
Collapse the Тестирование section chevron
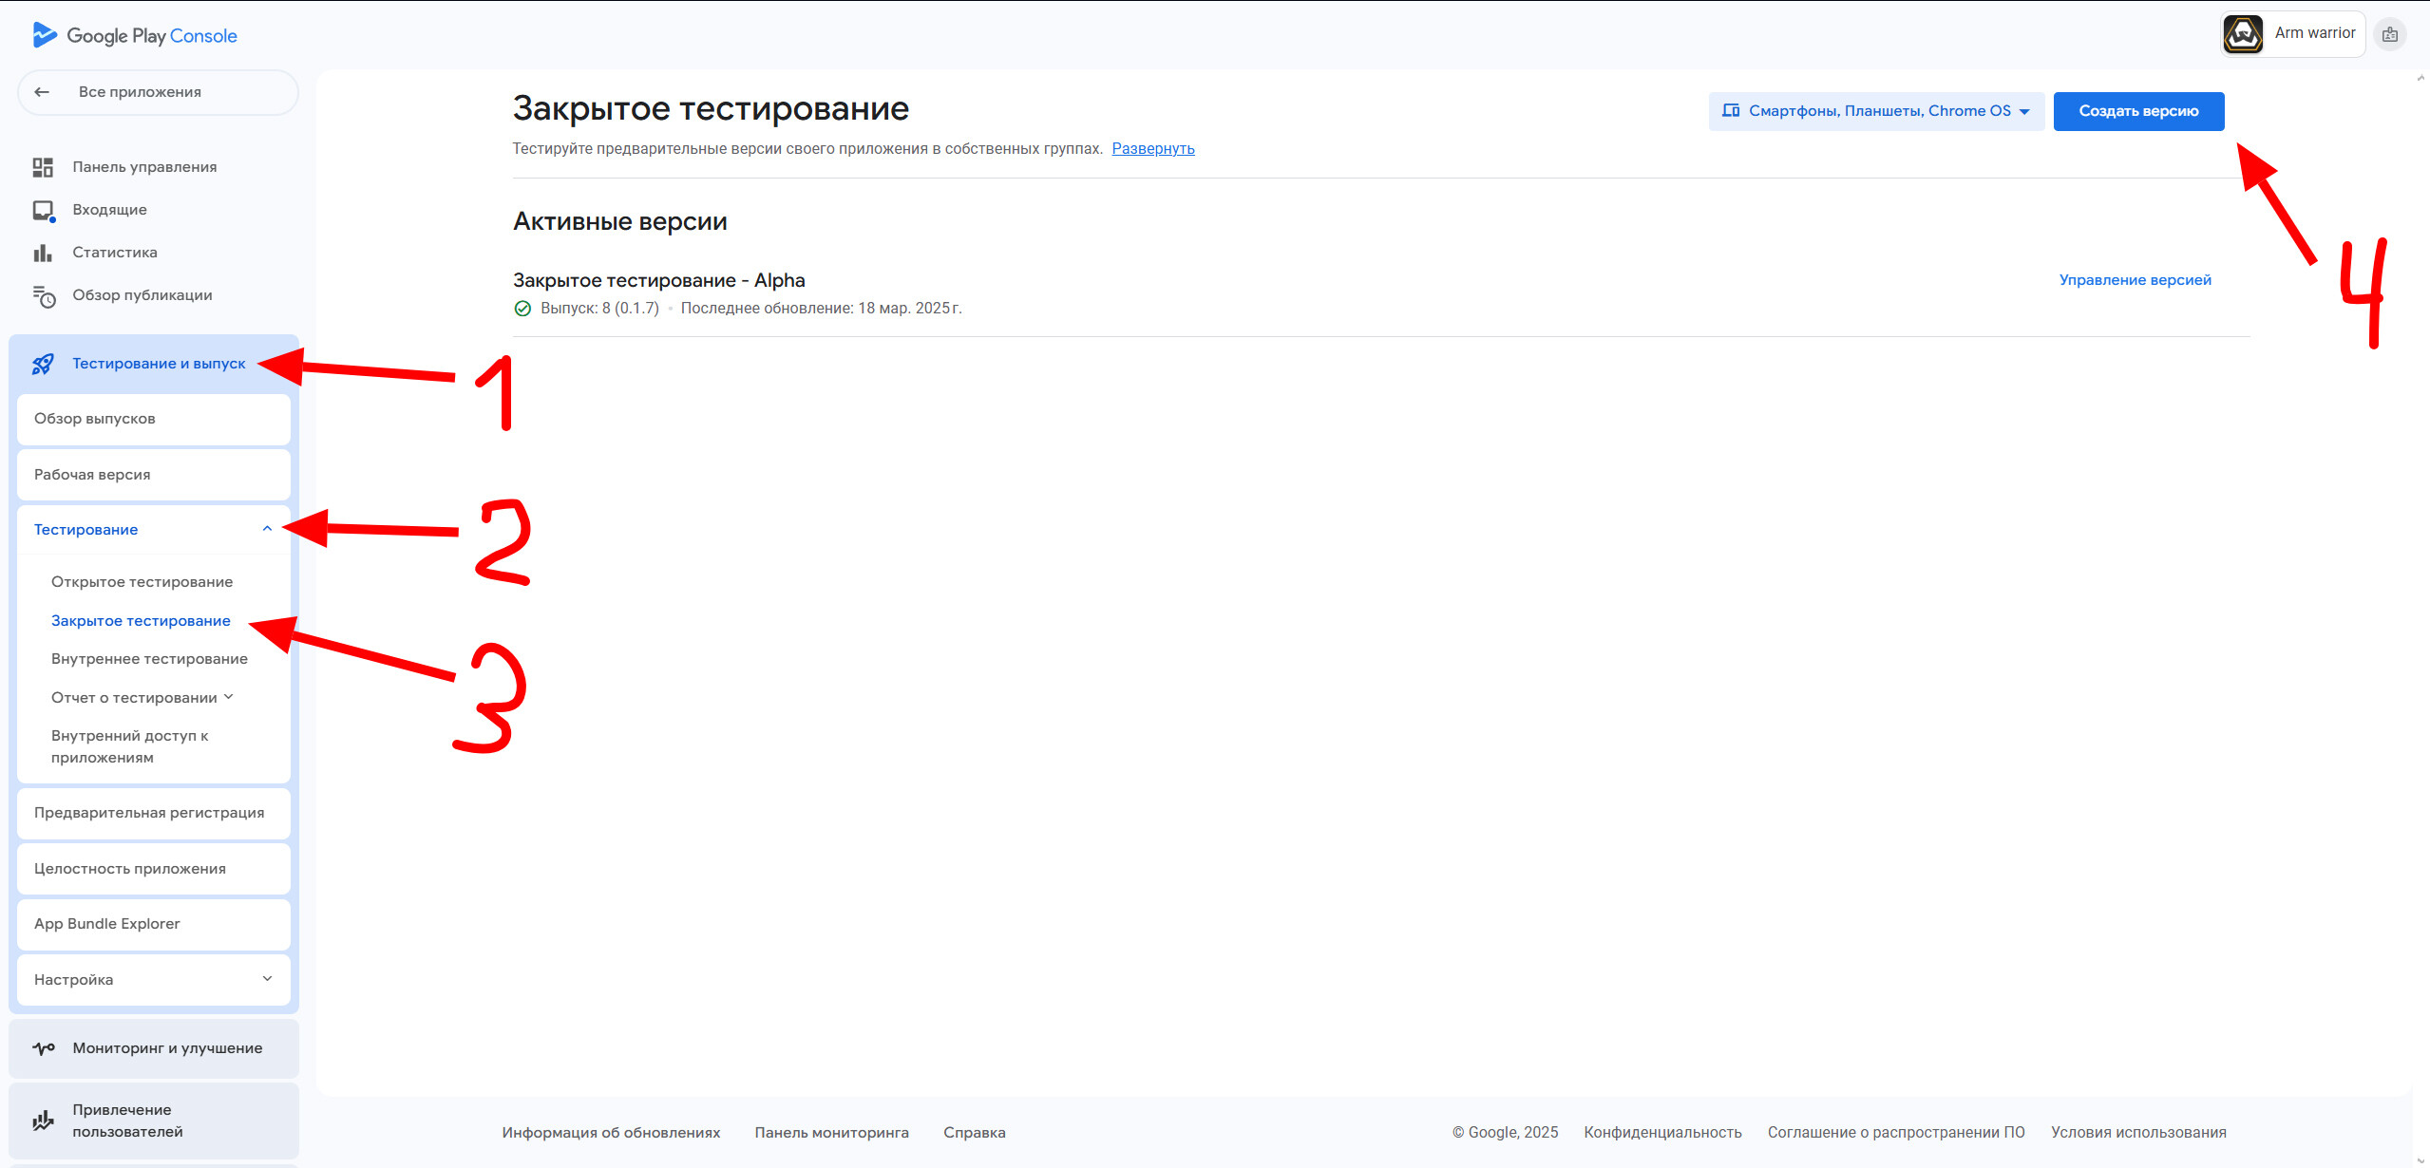click(x=267, y=529)
